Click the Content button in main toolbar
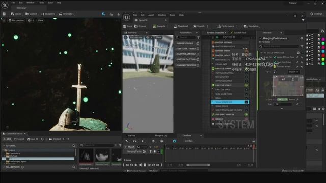Image resolution: width=326 pixels, height=183 pixels. point(31,14)
